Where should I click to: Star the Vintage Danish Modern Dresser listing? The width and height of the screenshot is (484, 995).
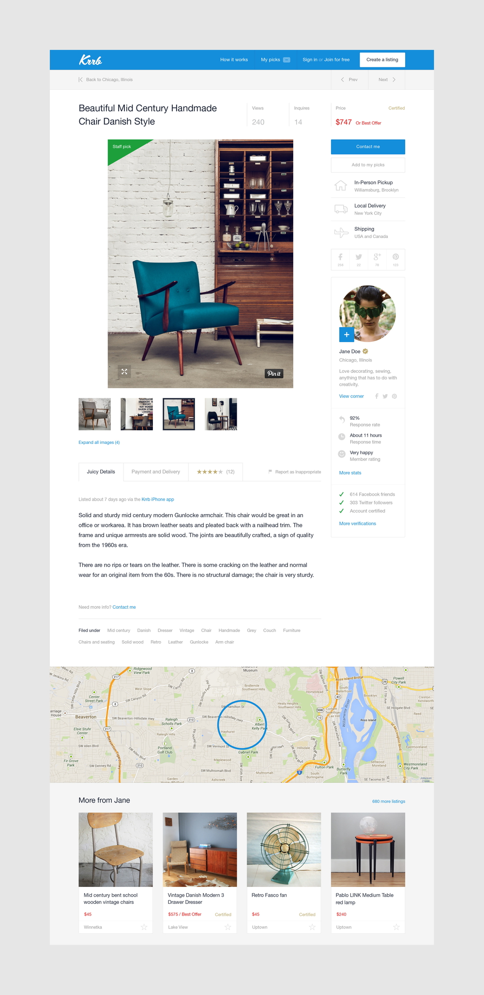click(228, 927)
